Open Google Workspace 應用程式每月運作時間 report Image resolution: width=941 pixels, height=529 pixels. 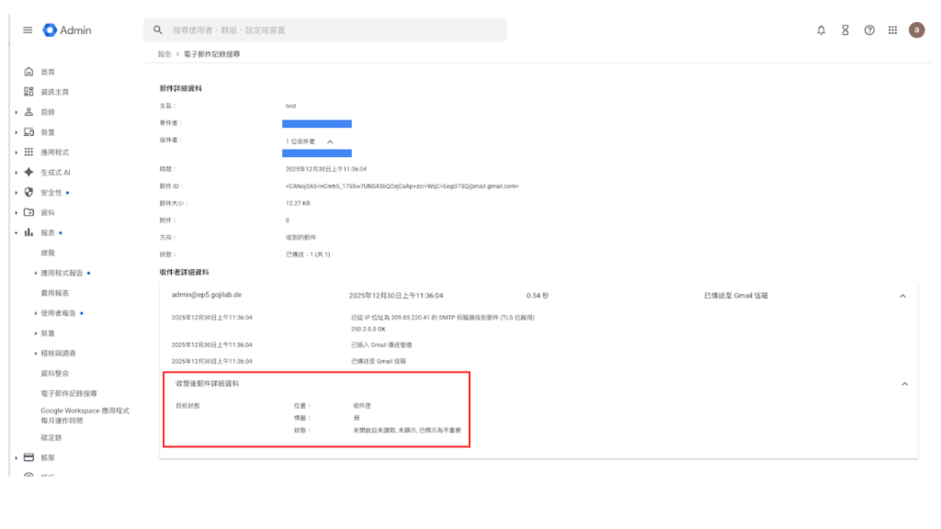point(85,416)
